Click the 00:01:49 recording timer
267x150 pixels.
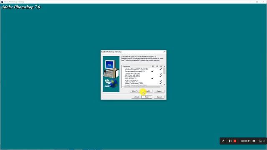point(245,141)
